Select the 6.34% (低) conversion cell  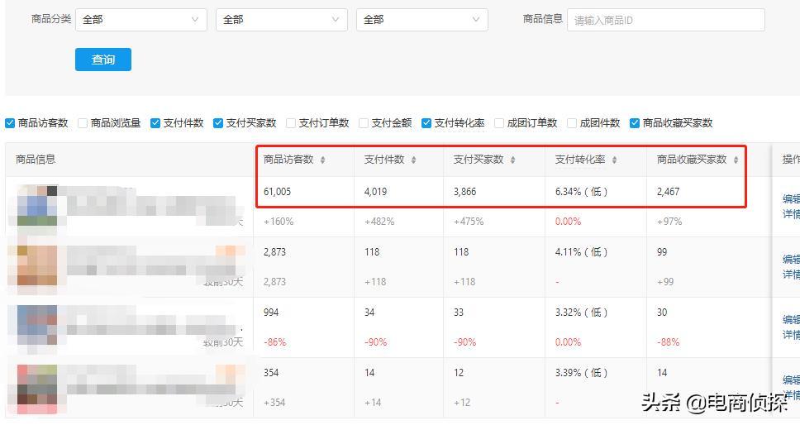point(581,192)
